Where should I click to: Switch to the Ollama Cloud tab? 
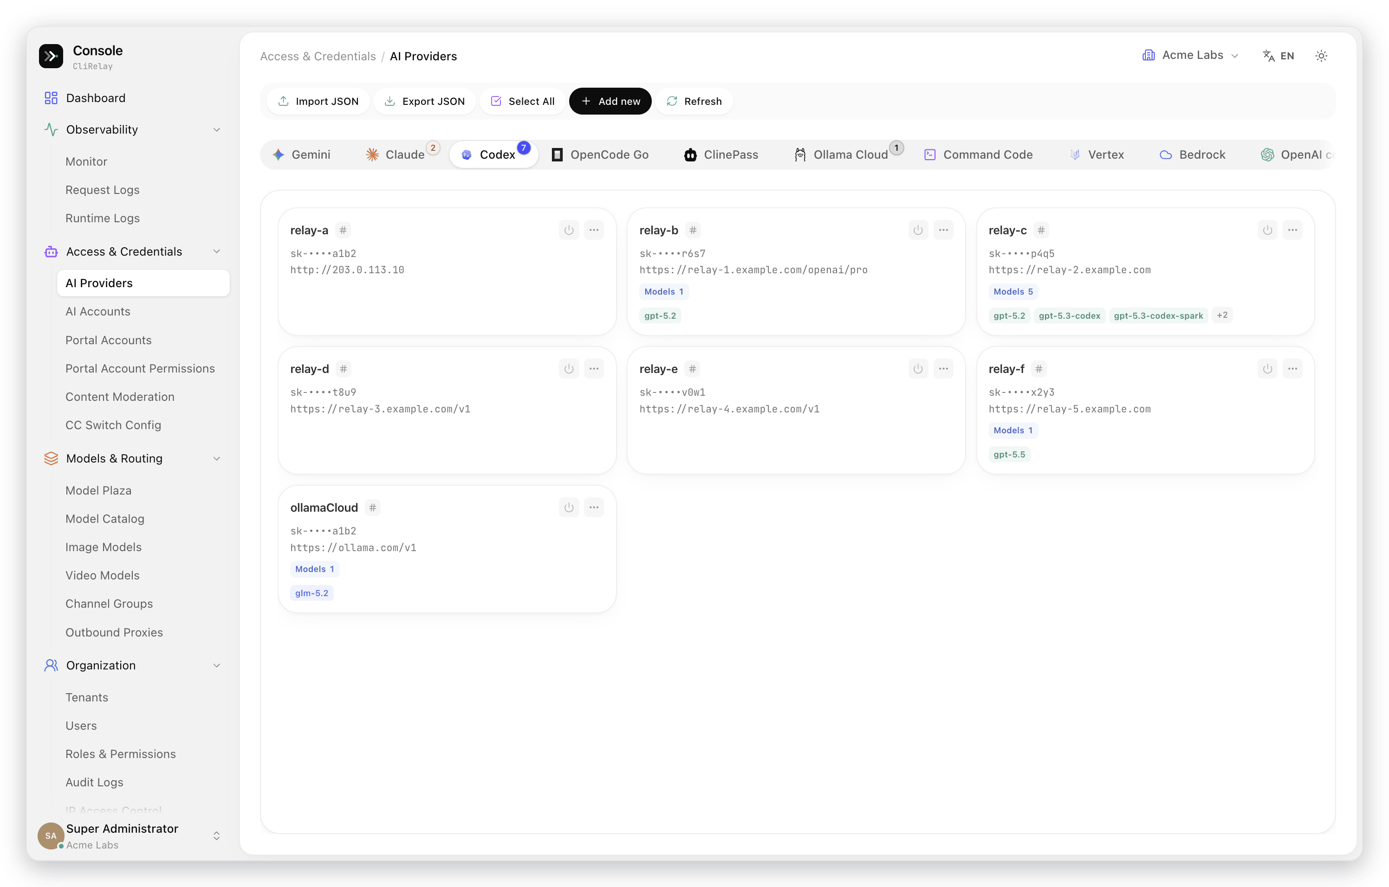pos(842,154)
